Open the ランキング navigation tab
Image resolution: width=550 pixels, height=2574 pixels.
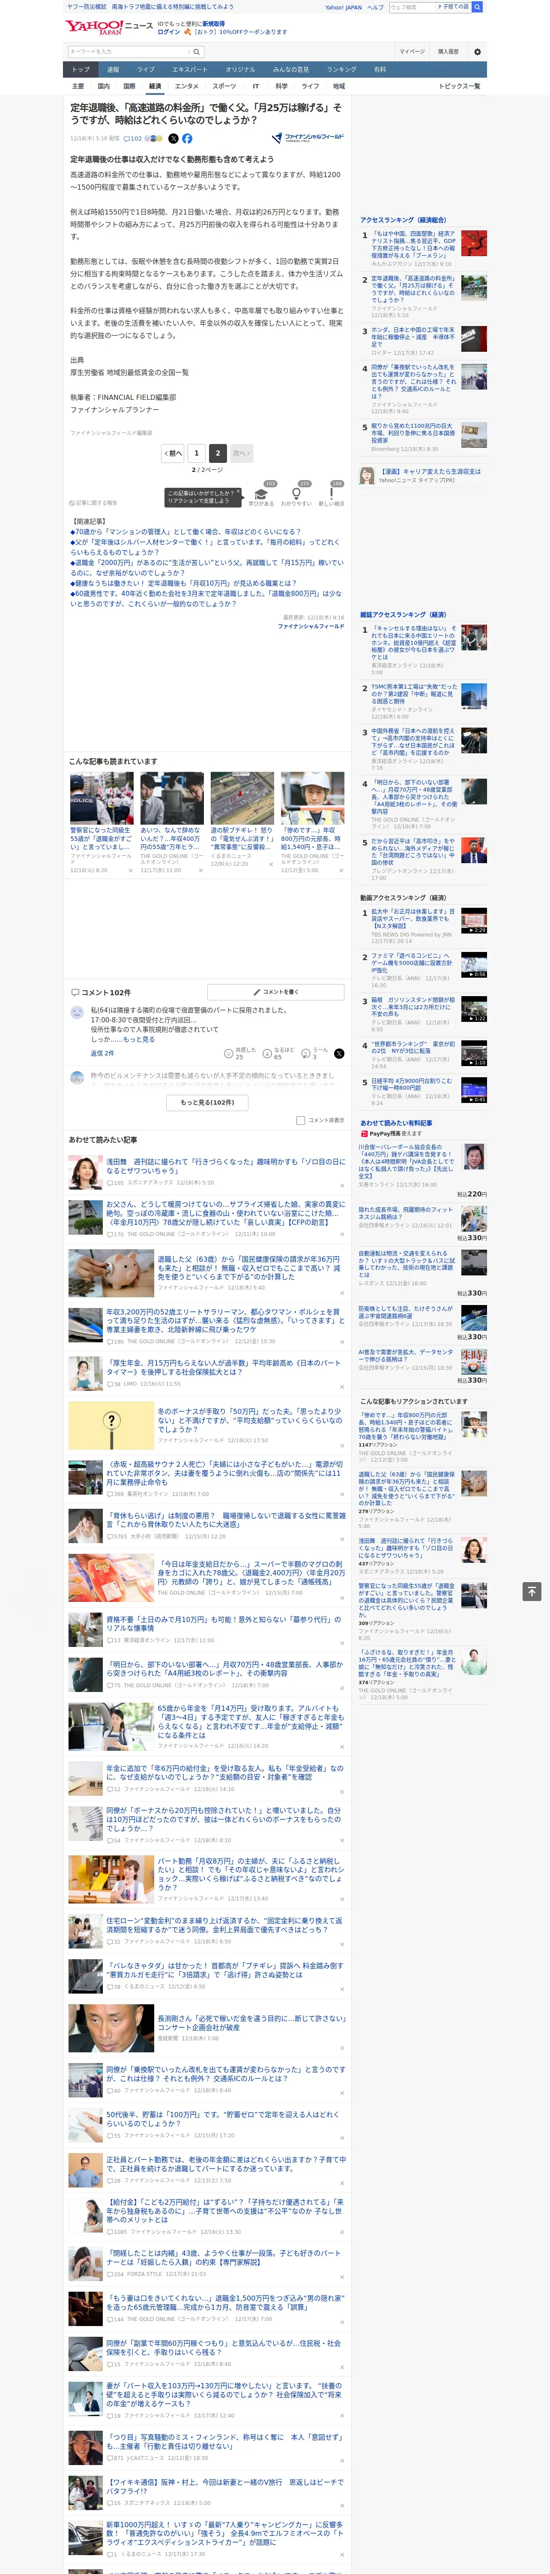pyautogui.click(x=341, y=70)
